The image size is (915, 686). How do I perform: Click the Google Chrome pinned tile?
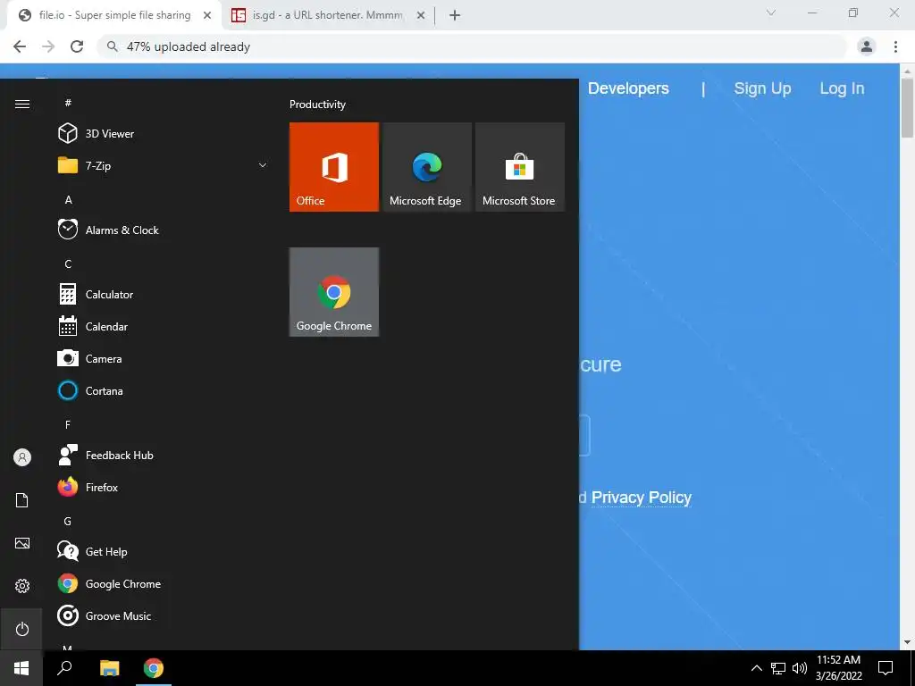coord(334,292)
